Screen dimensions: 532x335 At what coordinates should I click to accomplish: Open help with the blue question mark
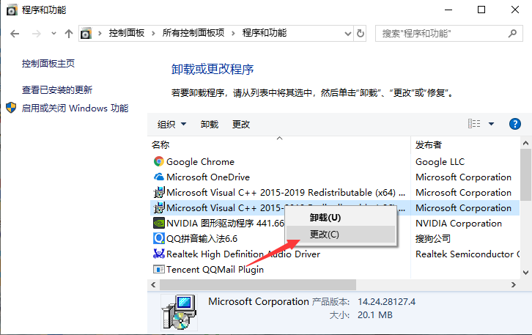coord(515,124)
